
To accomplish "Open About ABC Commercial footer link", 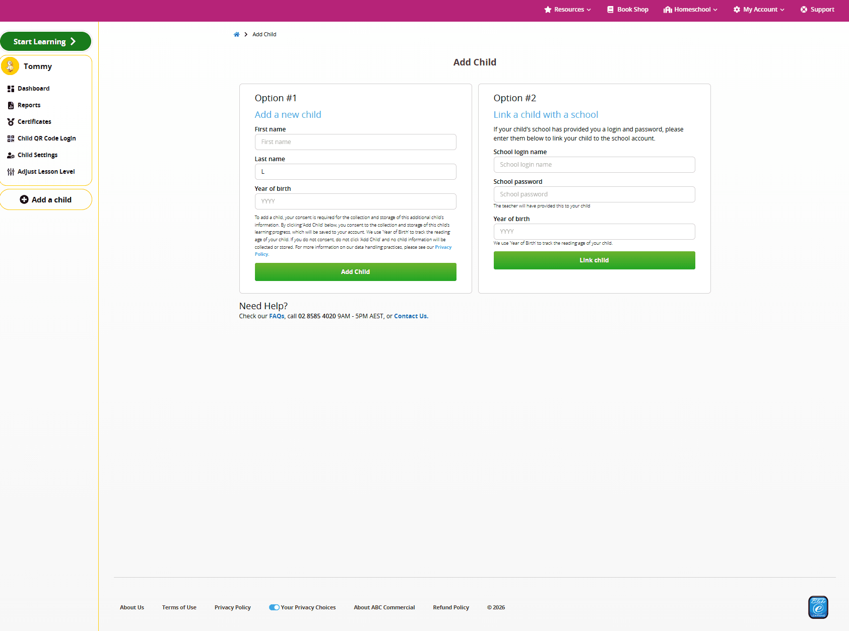I will 384,607.
